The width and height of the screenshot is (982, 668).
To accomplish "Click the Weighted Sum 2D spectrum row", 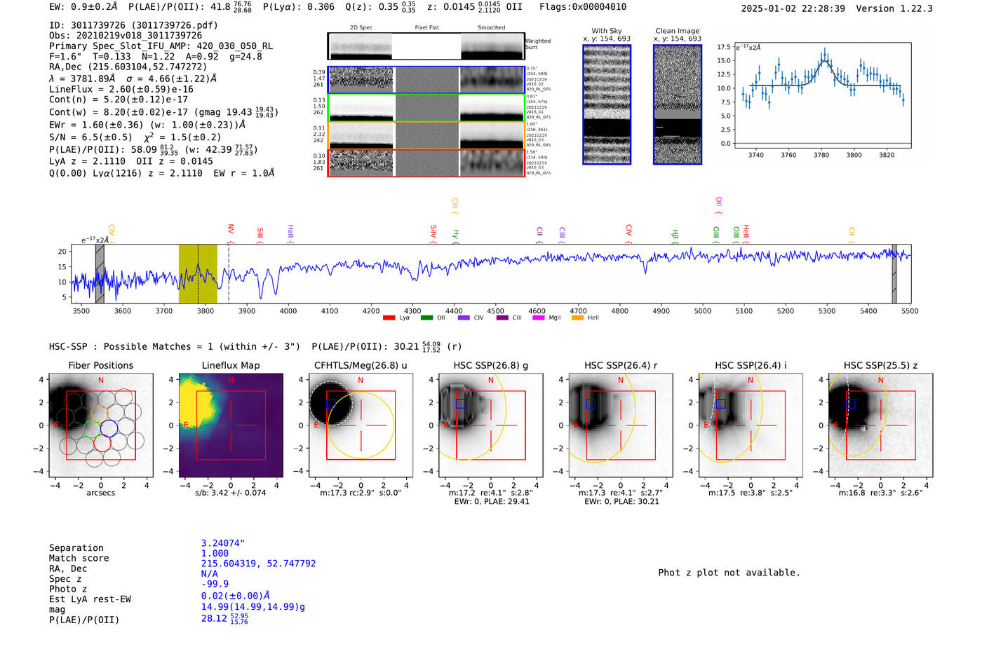I will (426, 46).
